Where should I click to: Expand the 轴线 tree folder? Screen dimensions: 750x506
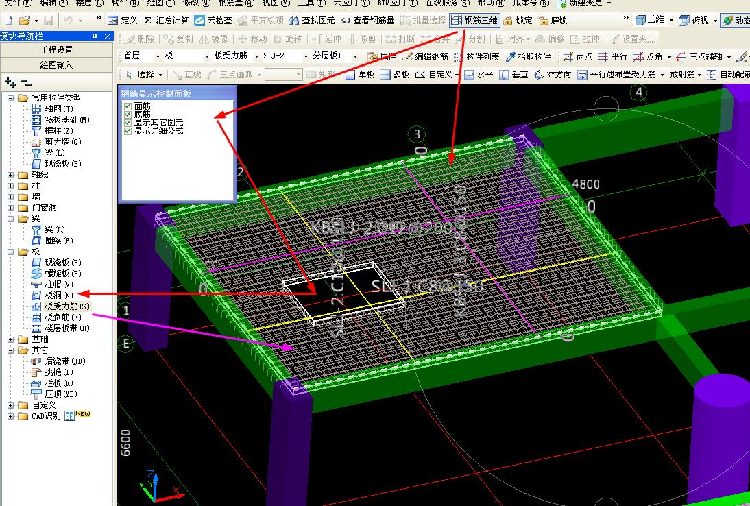coord(10,175)
